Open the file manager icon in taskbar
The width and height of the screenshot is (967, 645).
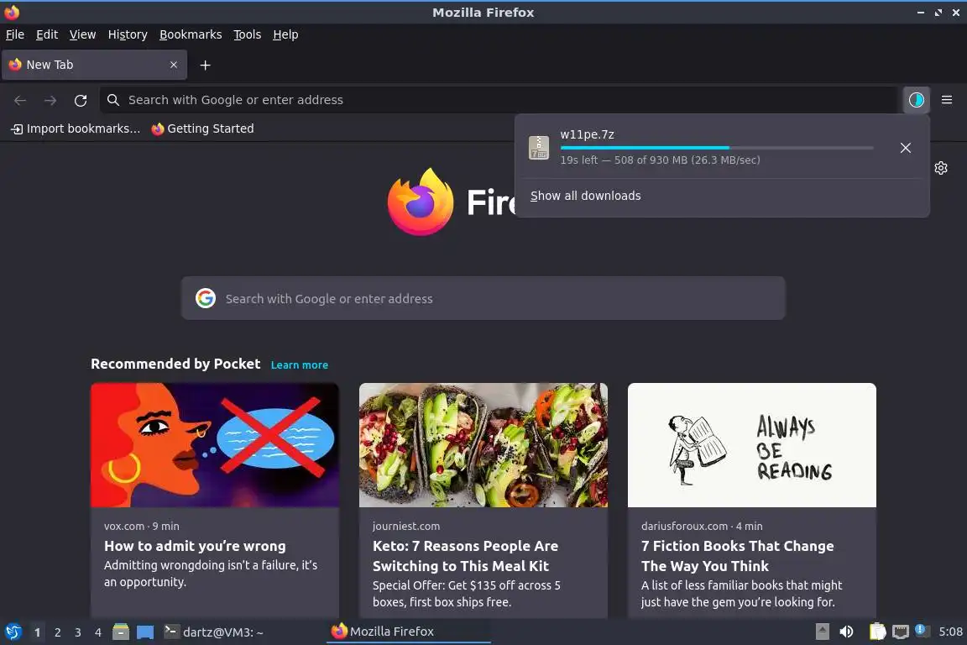pos(121,632)
